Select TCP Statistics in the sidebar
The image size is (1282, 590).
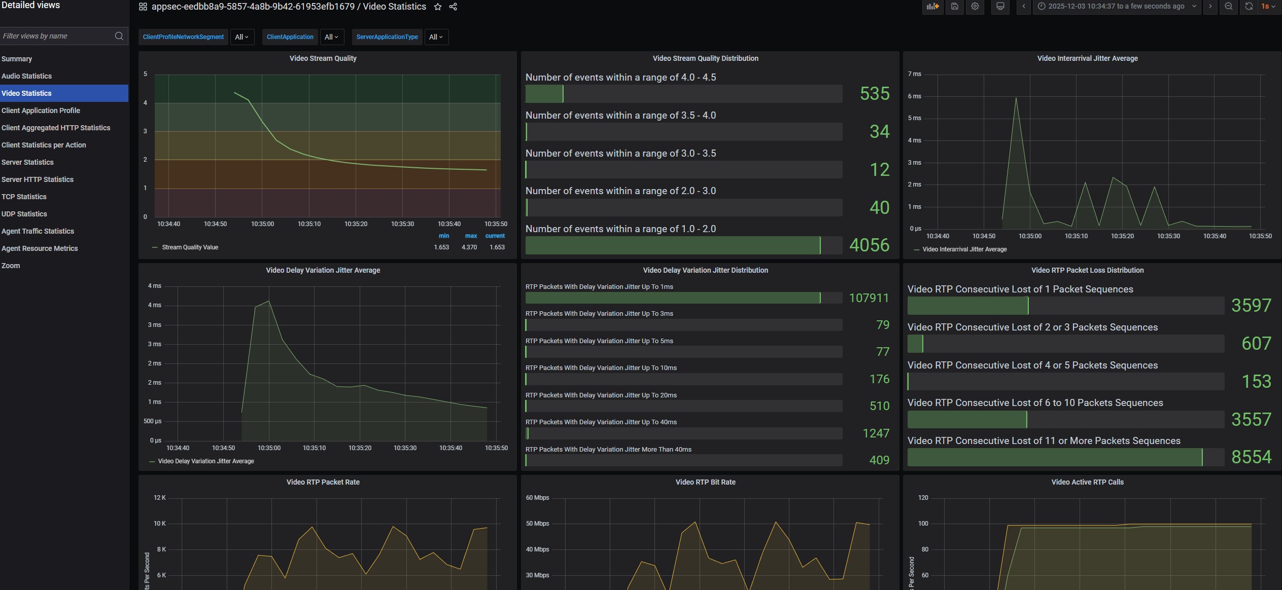click(x=24, y=197)
